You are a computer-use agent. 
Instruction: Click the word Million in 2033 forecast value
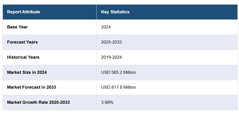pyautogui.click(x=130, y=87)
